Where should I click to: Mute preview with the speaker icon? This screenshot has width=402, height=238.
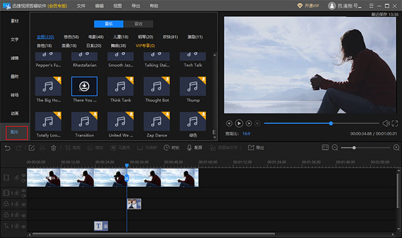pyautogui.click(x=386, y=123)
